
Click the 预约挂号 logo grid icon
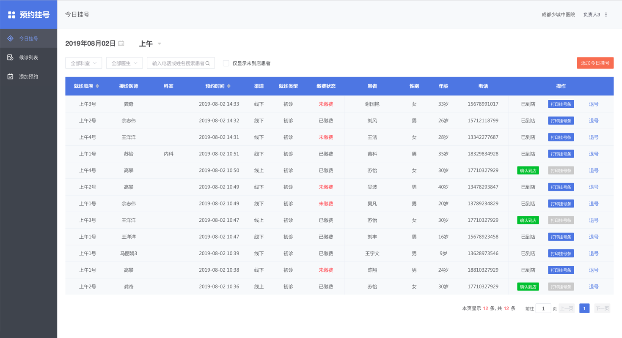pos(12,15)
